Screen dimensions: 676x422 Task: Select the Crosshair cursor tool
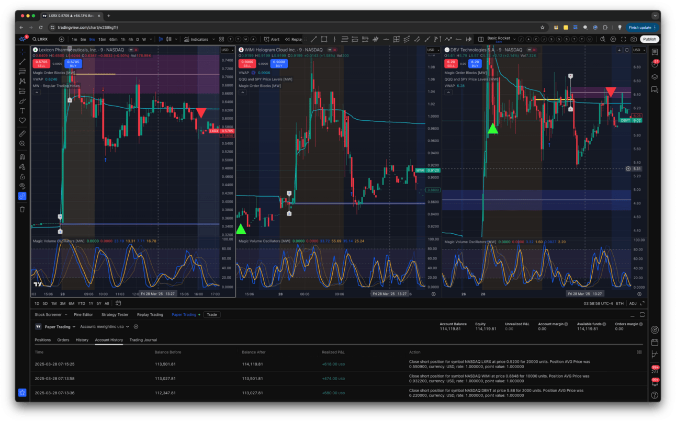pos(22,52)
